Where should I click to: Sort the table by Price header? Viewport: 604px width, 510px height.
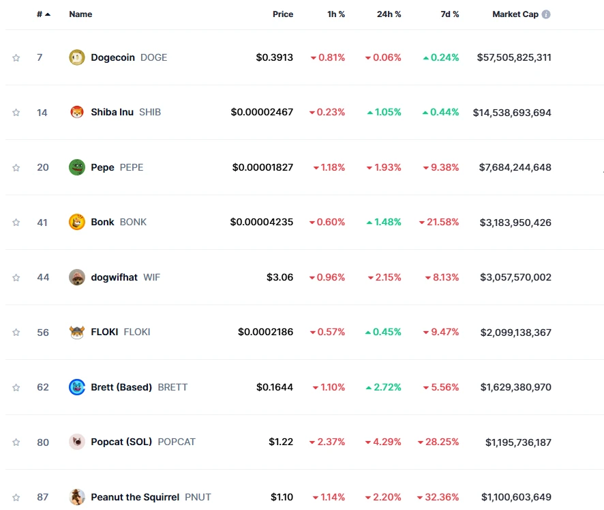[283, 14]
